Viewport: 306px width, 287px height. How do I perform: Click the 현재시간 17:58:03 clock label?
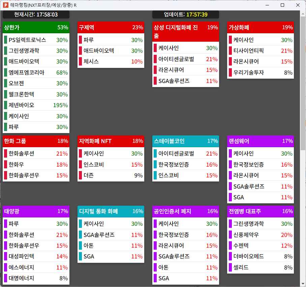pos(36,14)
